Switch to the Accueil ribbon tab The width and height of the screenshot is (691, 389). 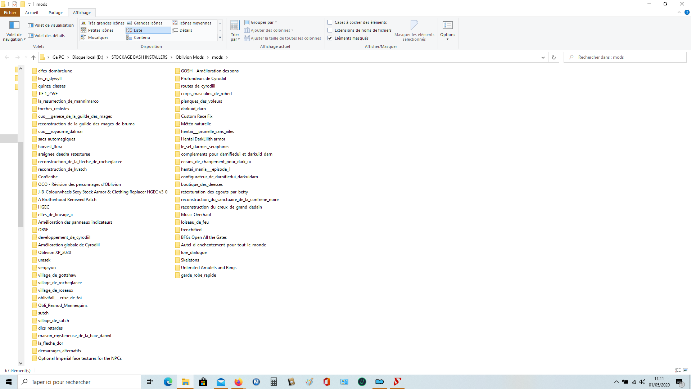[32, 13]
